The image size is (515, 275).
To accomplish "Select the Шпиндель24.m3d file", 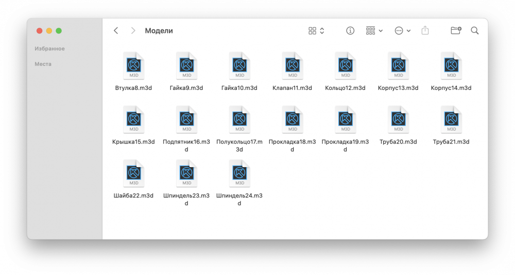I will coord(239,174).
